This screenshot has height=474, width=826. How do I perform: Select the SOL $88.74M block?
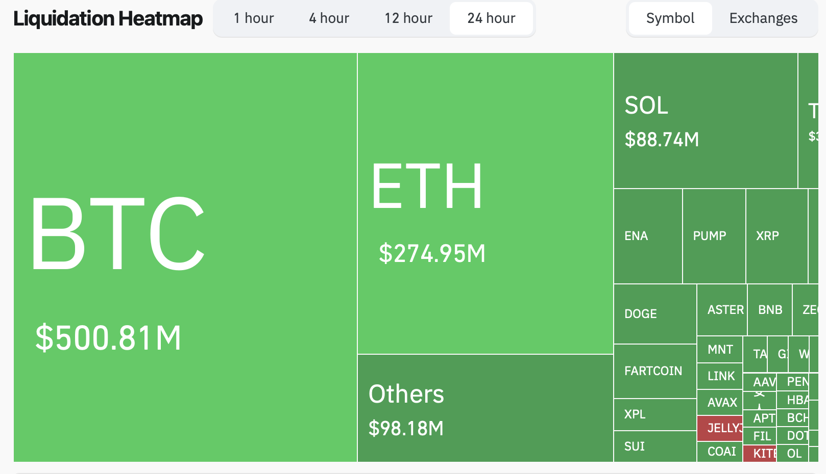[706, 121]
